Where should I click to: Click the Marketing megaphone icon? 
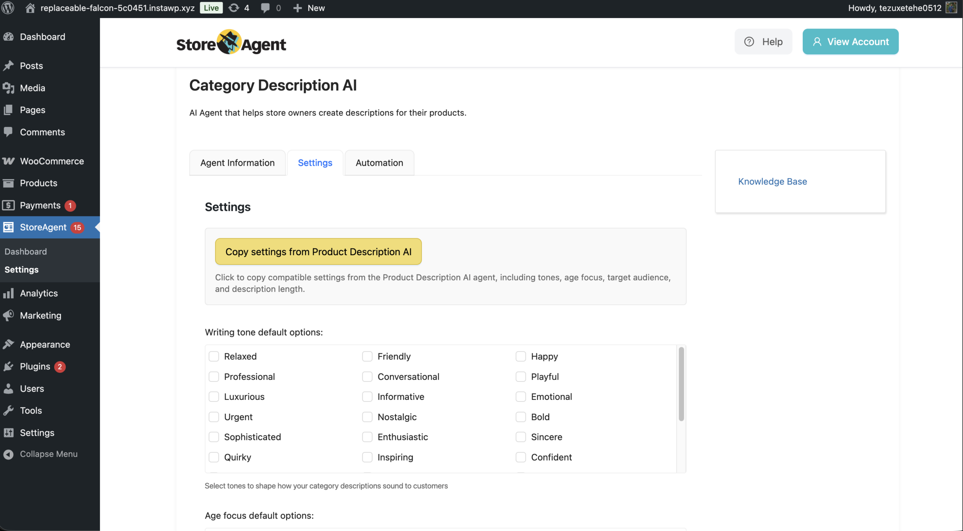[8, 315]
